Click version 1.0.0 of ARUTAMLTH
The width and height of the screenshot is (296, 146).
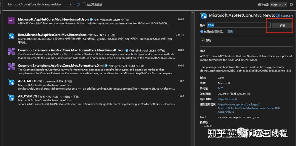click(x=181, y=96)
